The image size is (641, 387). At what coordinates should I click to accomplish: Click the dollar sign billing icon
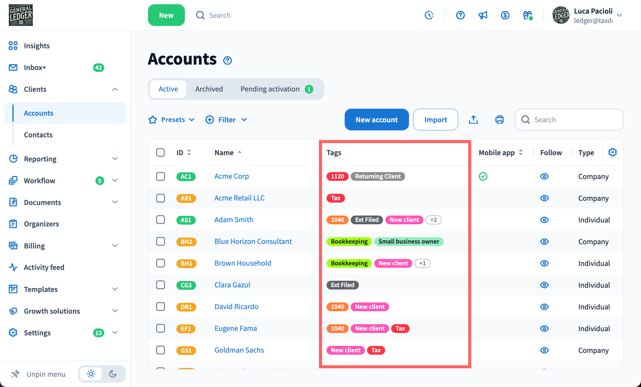pyautogui.click(x=505, y=15)
